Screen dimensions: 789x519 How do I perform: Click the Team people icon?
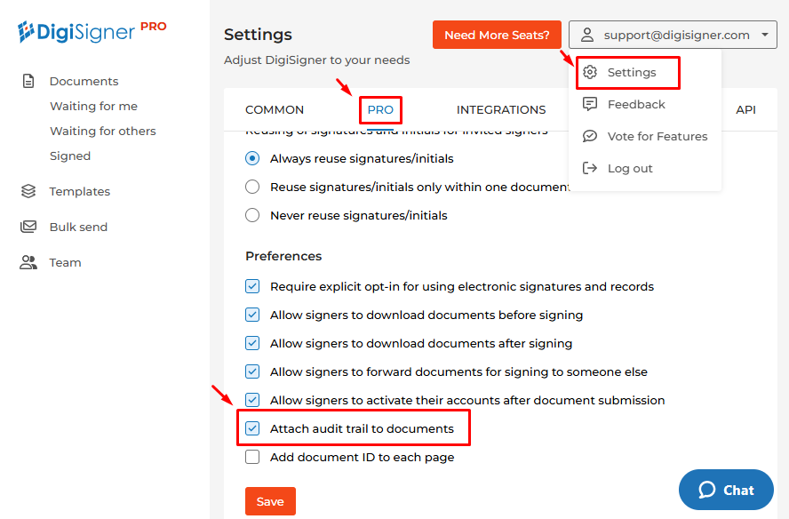(x=28, y=262)
